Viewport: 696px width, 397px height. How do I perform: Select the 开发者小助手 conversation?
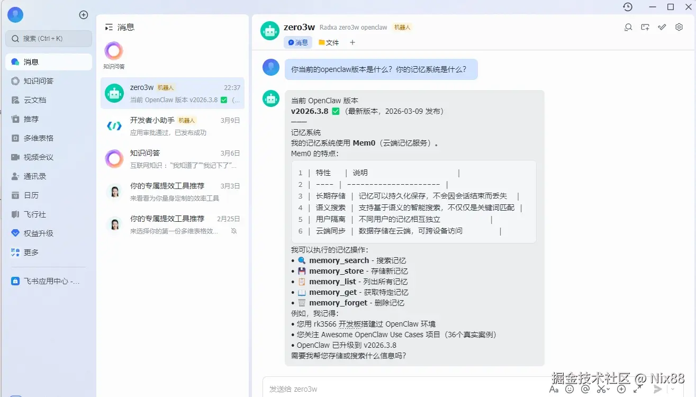(173, 126)
